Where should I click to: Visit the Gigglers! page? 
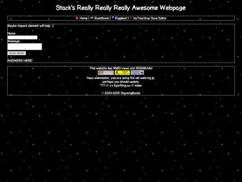(121, 18)
